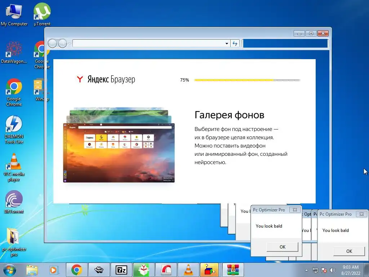Open the volume control tray icon
This screenshot has height=277, width=369.
[x=333, y=270]
